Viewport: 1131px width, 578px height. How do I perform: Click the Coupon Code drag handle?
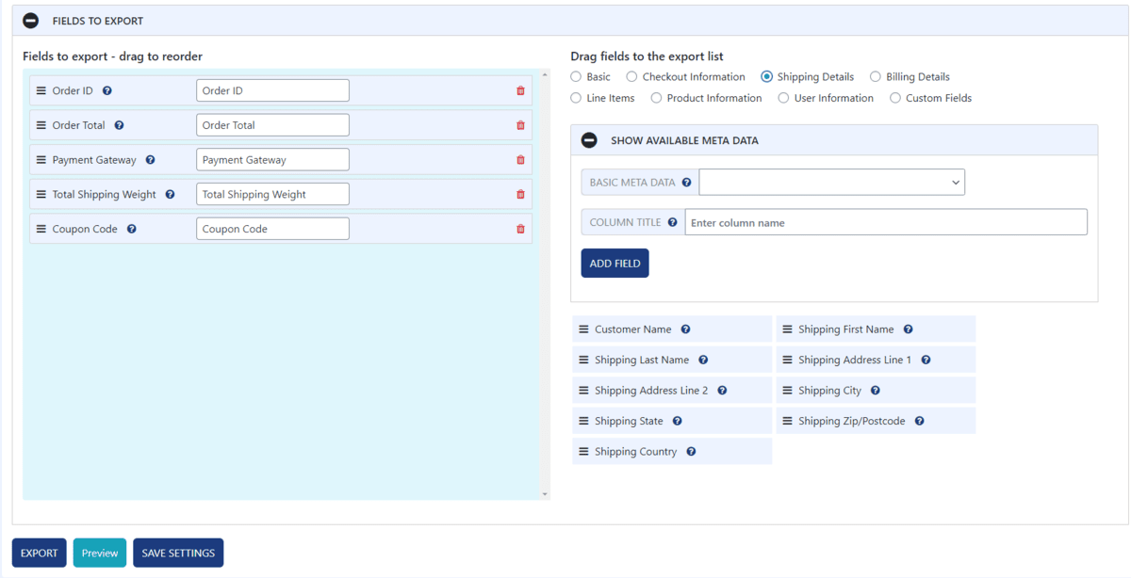coord(41,229)
